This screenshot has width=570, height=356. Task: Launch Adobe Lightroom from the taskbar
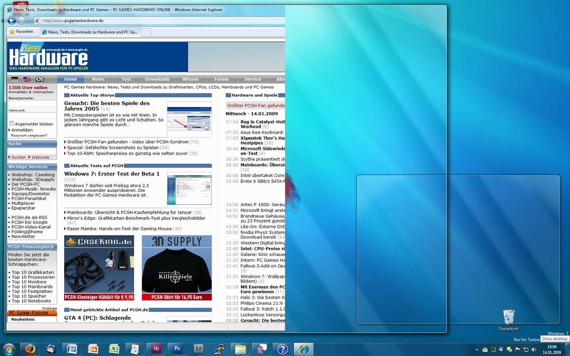coord(199,349)
